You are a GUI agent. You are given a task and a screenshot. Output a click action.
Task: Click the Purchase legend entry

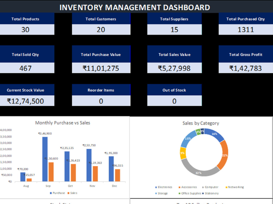tap(57, 193)
